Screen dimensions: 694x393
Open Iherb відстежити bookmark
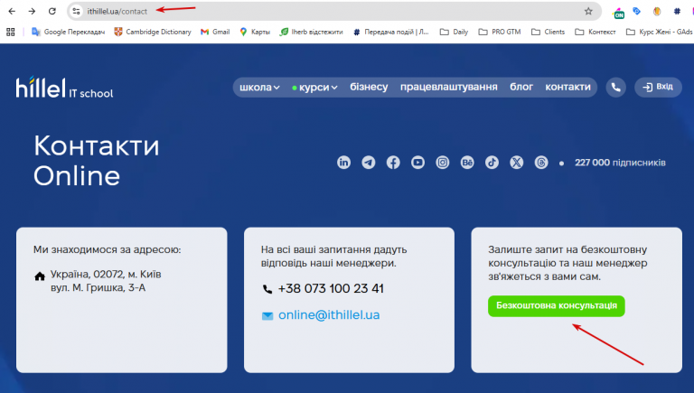311,32
